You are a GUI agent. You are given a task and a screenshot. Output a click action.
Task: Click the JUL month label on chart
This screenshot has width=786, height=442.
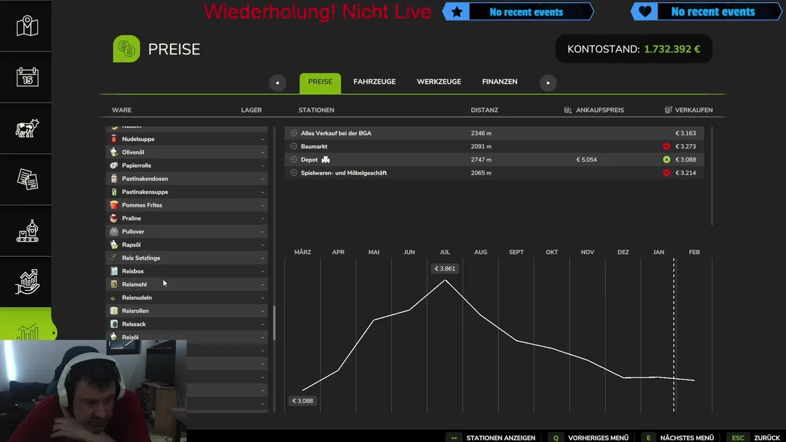445,252
